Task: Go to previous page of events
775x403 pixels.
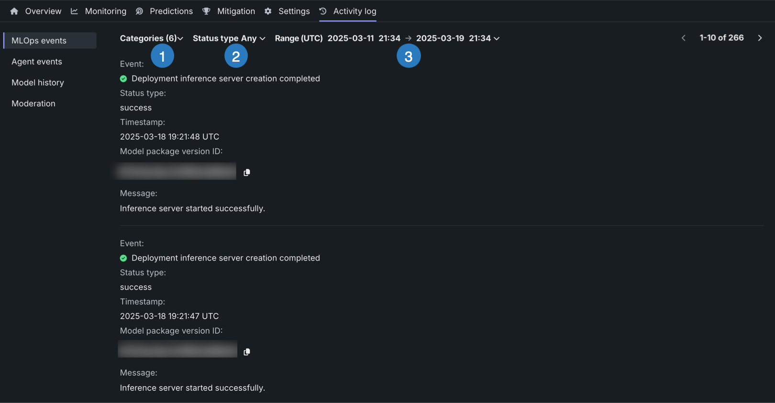Action: coord(684,38)
